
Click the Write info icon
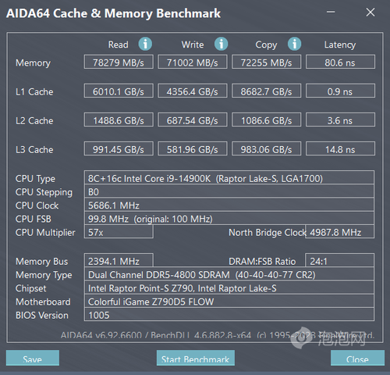tap(221, 44)
